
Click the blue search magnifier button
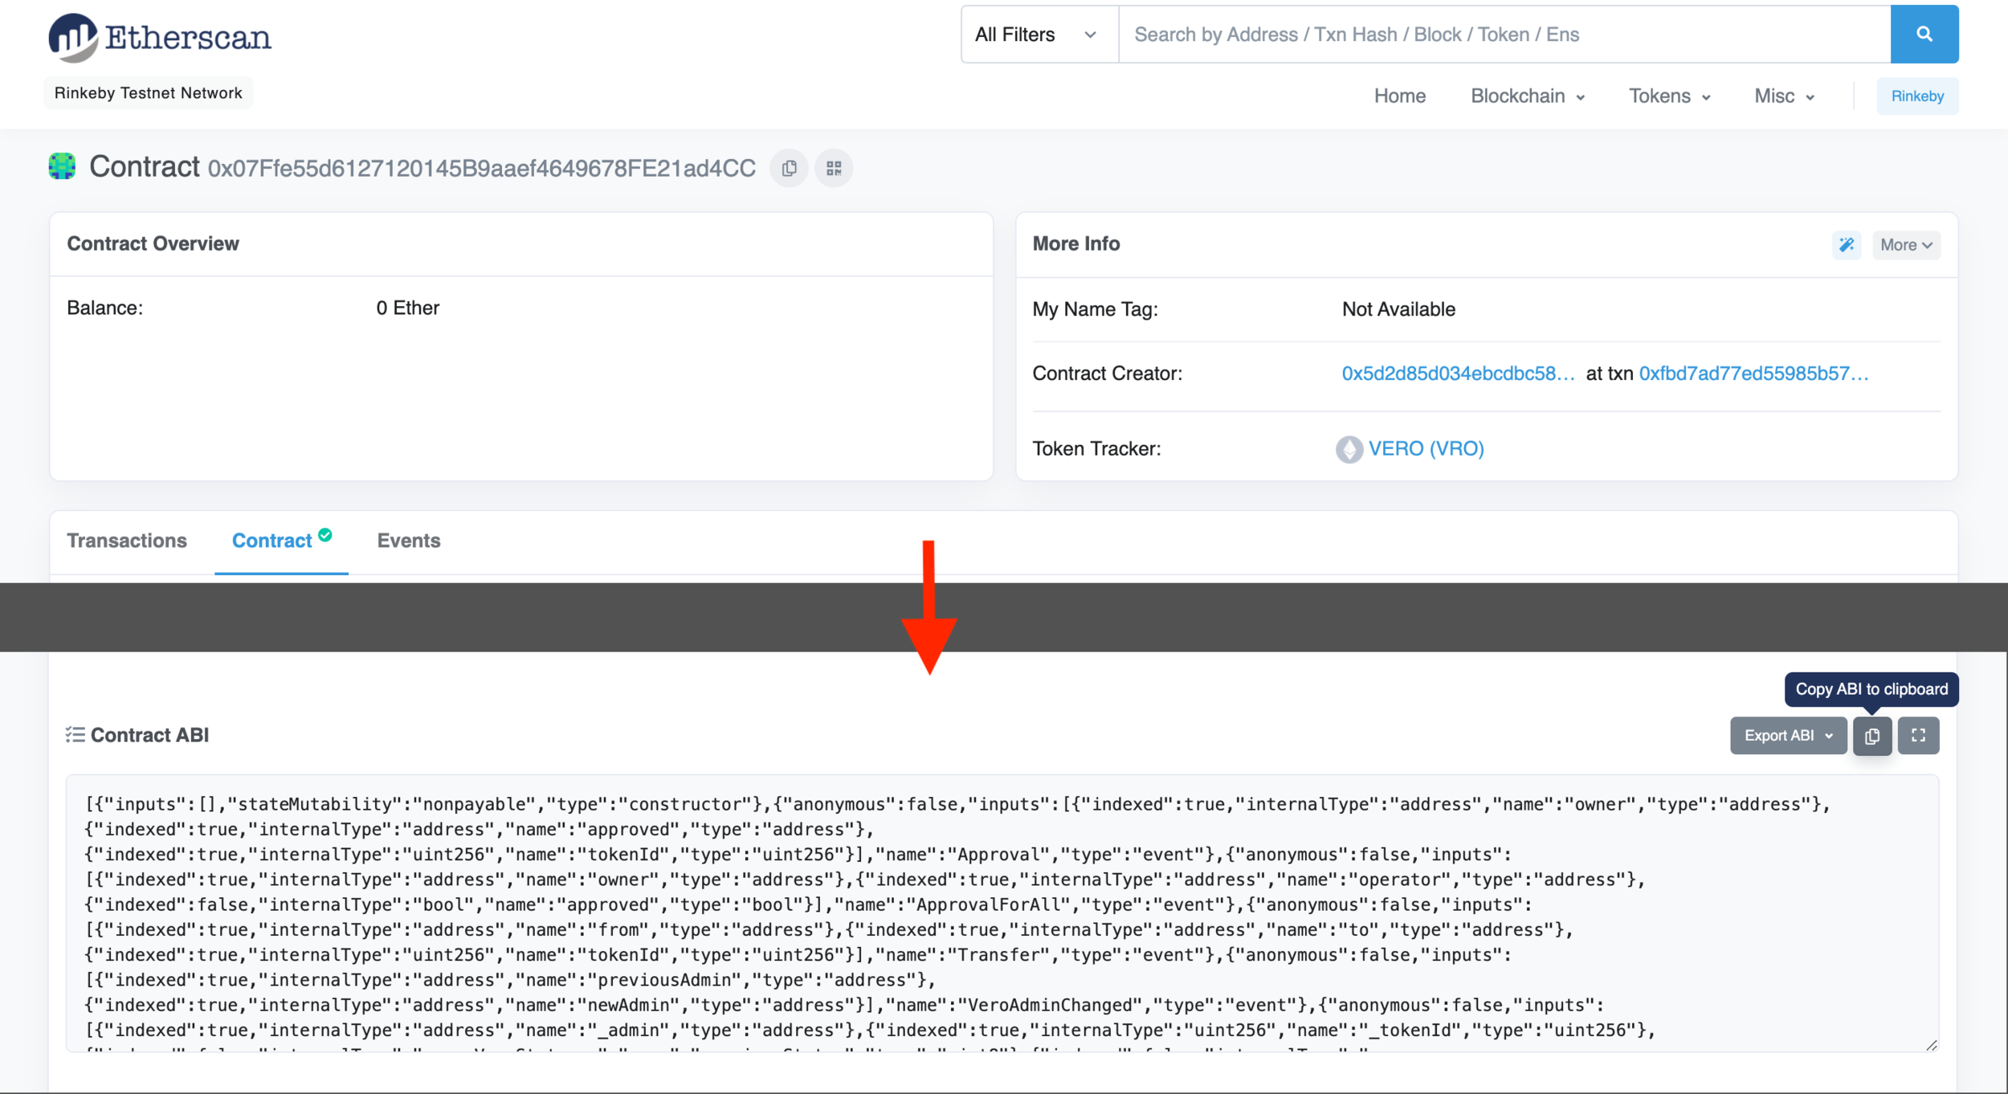point(1924,35)
